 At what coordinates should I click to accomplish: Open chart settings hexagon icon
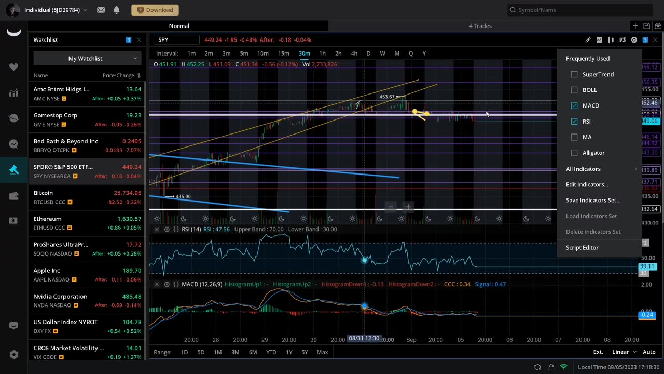(x=634, y=40)
